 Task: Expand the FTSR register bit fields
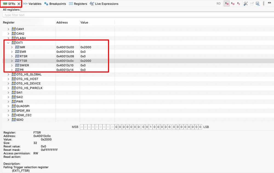point(12,61)
